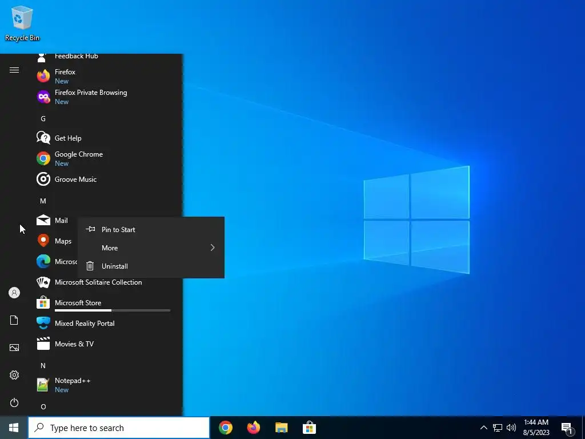Open the Recycle Bin desktop icon
This screenshot has height=439, width=585.
22,23
